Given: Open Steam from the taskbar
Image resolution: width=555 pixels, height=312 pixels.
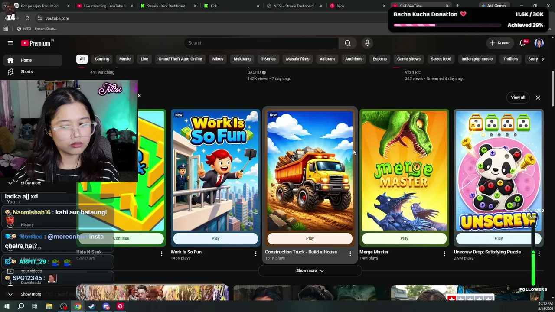Looking at the screenshot, I should (x=92, y=306).
